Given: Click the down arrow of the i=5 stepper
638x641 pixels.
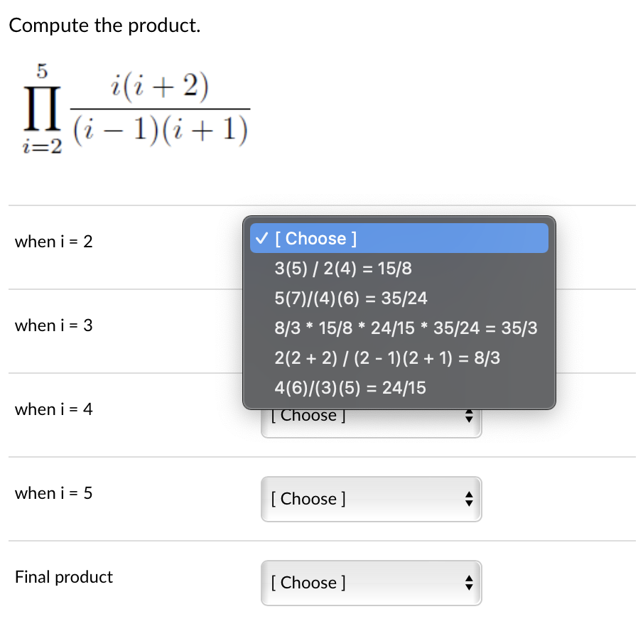Looking at the screenshot, I should point(469,503).
